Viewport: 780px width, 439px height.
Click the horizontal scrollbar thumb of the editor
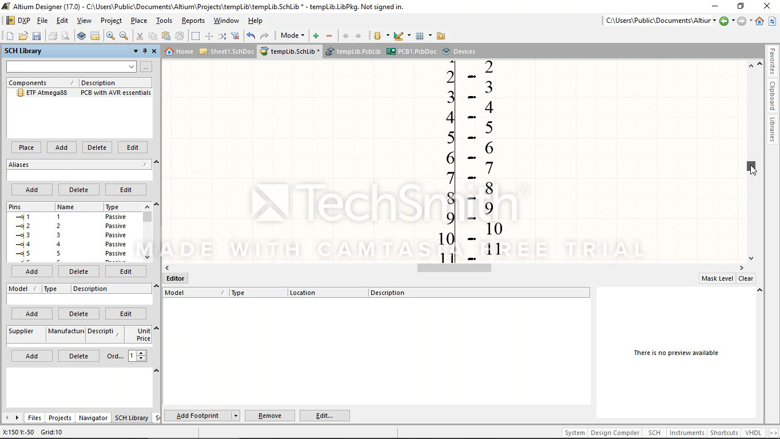click(x=454, y=268)
